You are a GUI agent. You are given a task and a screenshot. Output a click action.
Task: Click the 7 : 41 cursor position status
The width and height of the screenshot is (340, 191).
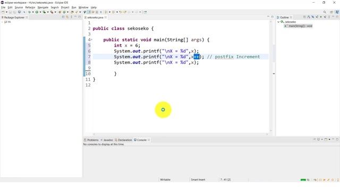pyautogui.click(x=225, y=179)
